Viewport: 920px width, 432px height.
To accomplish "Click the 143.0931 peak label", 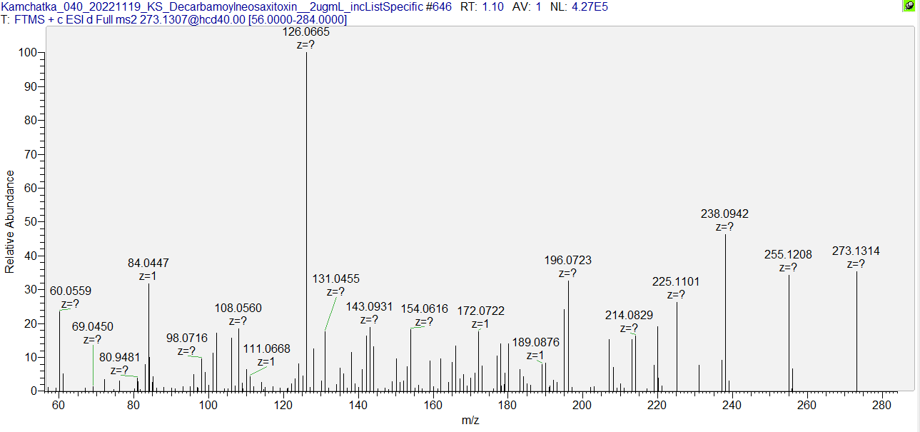I will 369,306.
